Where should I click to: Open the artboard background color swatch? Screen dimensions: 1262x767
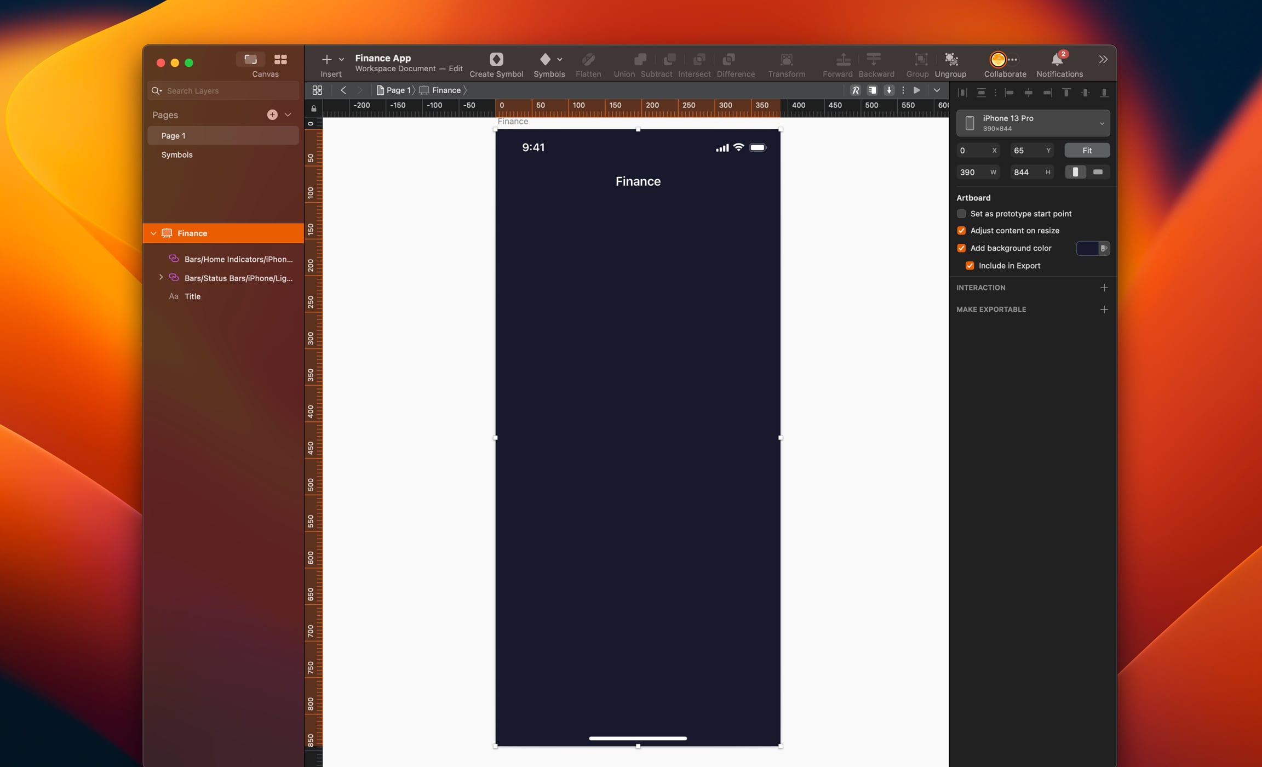[1087, 248]
